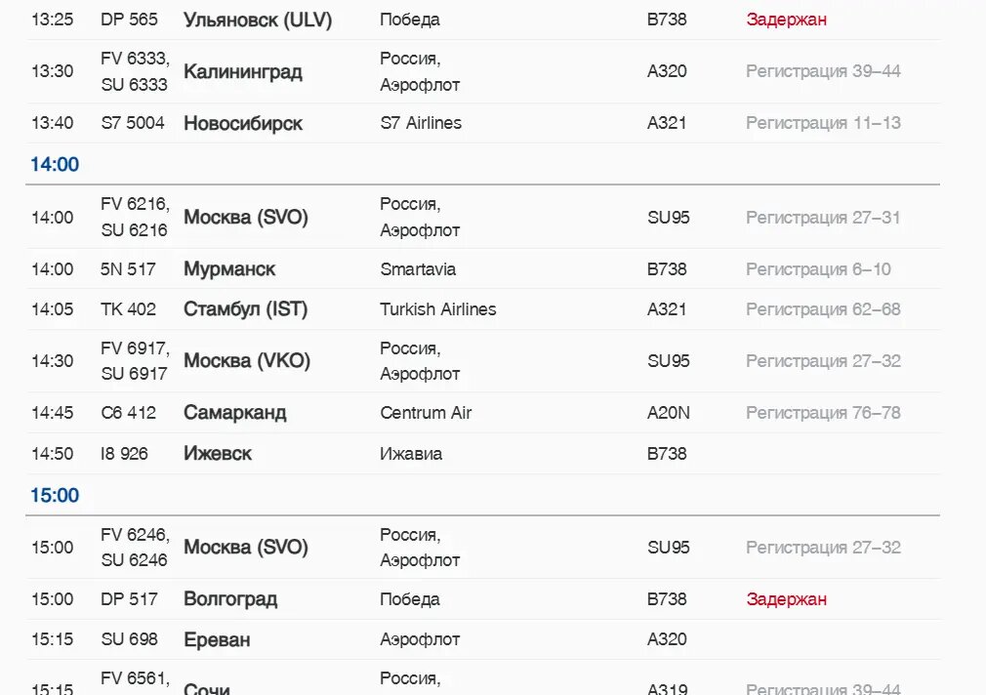
Task: Select the Новосибирск destination
Action: 243,123
